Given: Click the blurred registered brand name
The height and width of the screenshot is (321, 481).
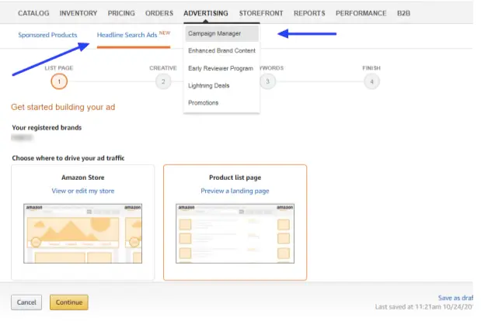Looking at the screenshot, I should click(22, 137).
